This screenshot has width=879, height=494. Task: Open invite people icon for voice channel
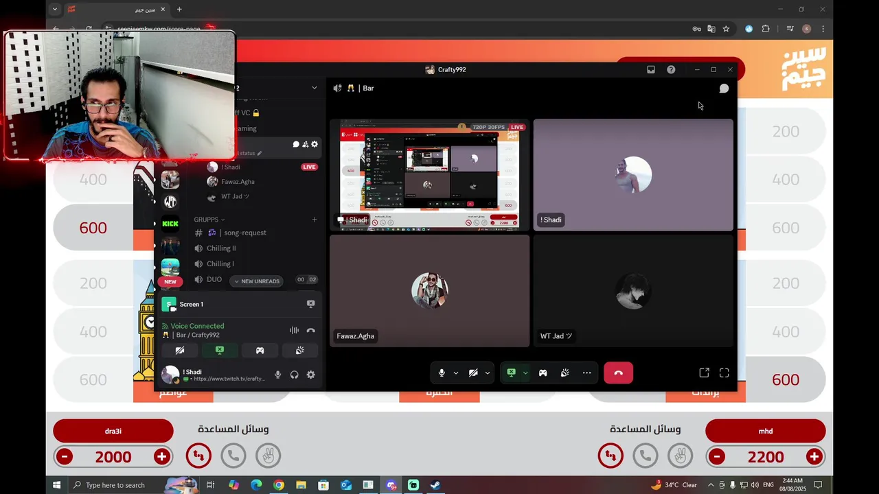tap(305, 144)
